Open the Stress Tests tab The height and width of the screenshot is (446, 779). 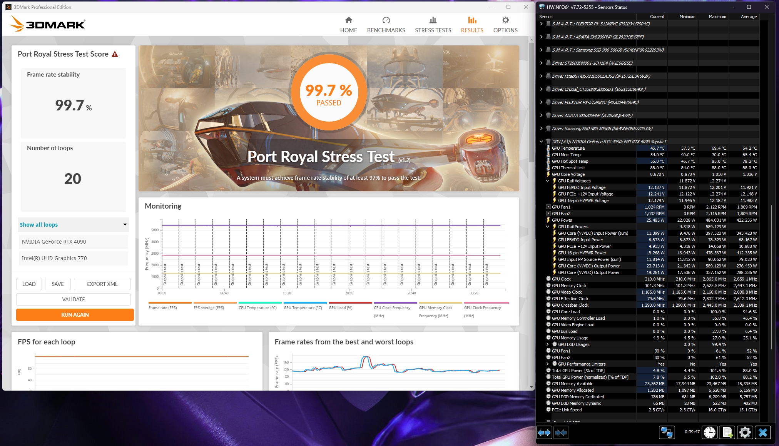pos(433,25)
